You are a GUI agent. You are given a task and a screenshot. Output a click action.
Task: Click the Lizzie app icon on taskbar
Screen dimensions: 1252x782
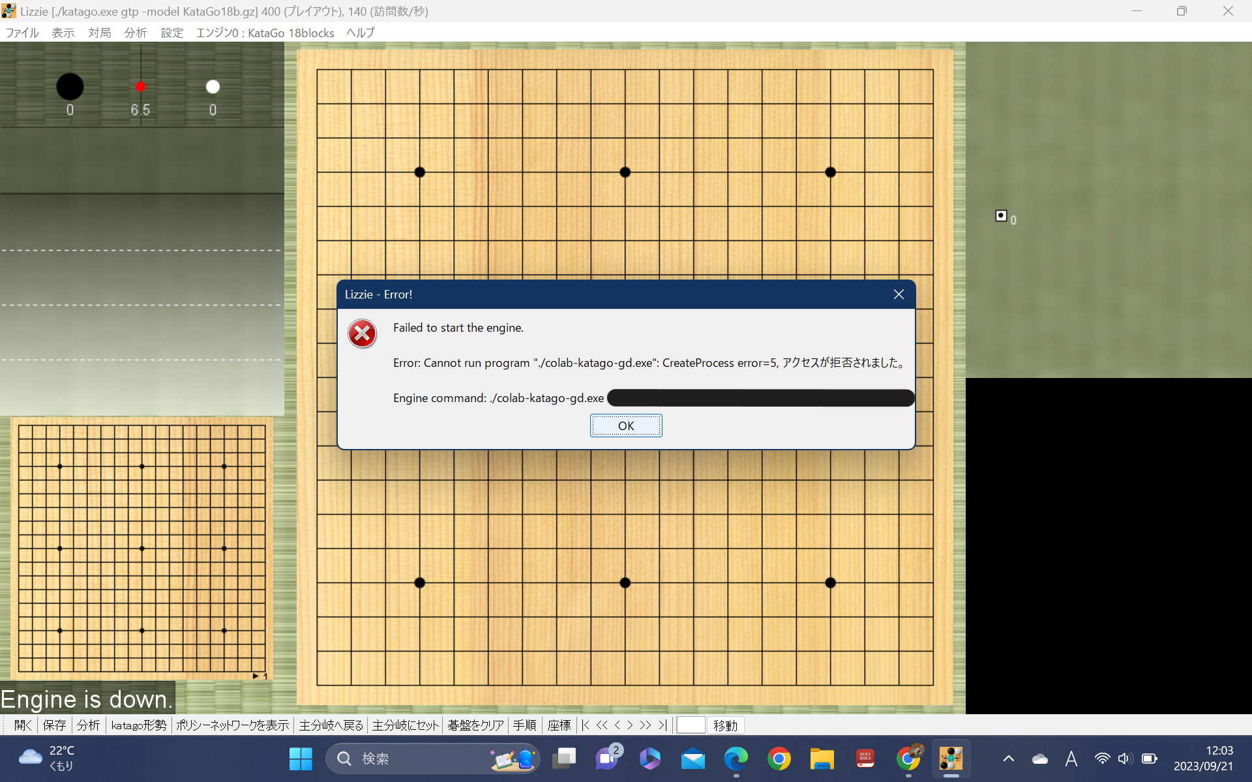click(951, 759)
